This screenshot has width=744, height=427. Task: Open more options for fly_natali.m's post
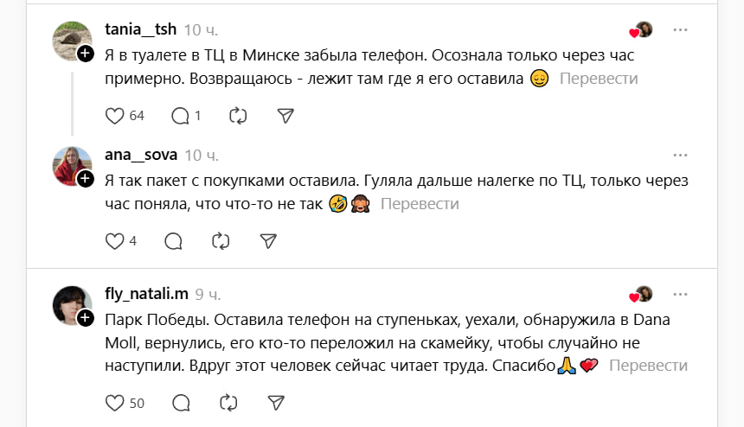[681, 294]
